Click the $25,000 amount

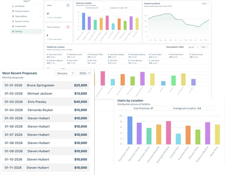[81, 85]
